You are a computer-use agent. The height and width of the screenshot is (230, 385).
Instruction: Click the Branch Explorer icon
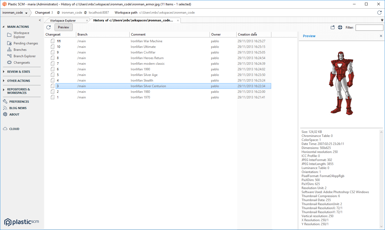click(x=9, y=56)
